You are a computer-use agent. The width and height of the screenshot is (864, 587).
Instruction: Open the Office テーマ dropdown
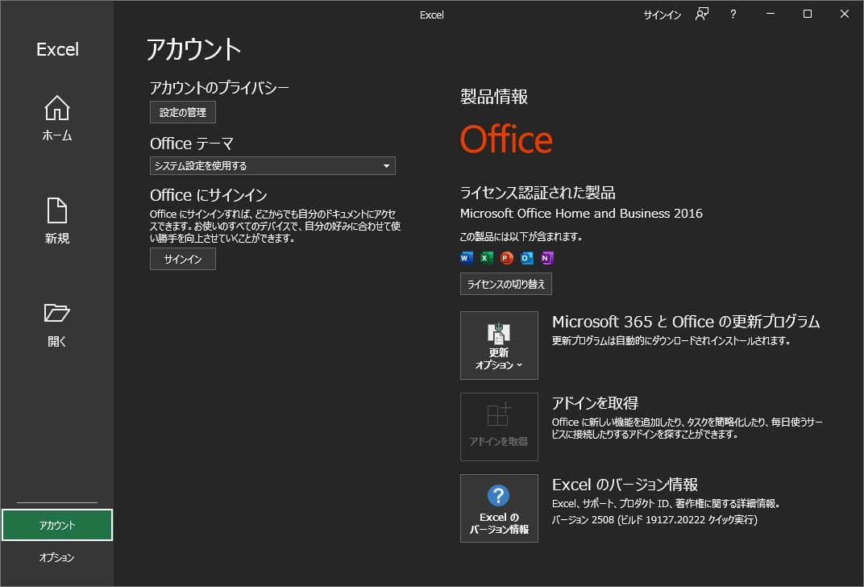(272, 165)
